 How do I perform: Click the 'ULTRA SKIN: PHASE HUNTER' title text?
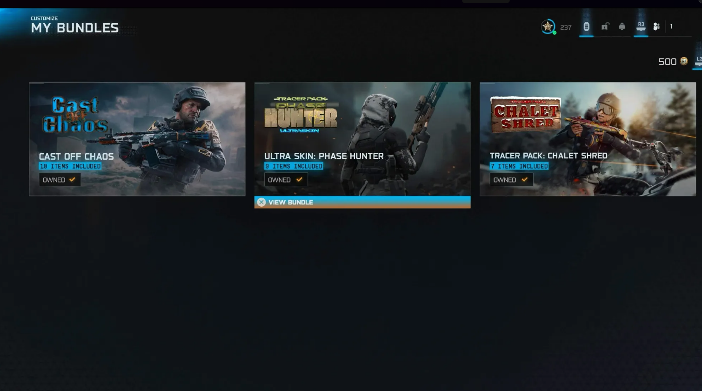(324, 156)
